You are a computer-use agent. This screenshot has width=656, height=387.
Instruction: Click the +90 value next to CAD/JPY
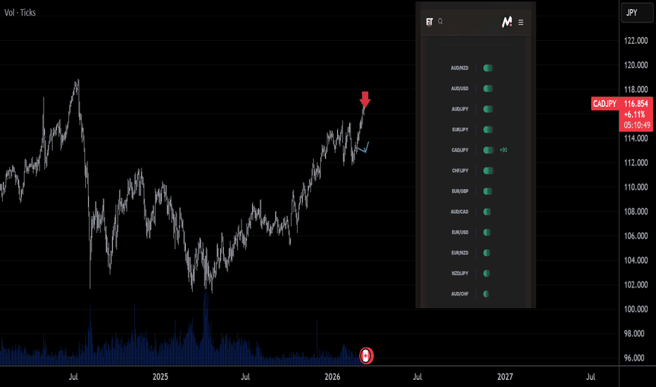(x=504, y=151)
